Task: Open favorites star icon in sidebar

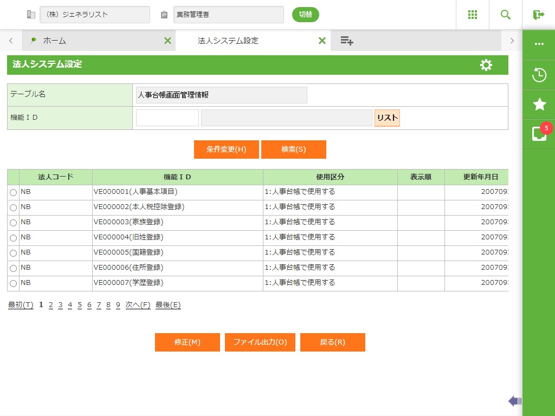Action: 539,105
